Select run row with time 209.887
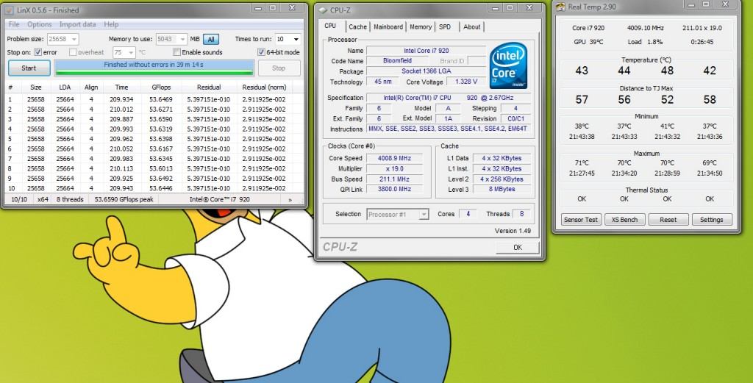The image size is (753, 383). pos(153,119)
